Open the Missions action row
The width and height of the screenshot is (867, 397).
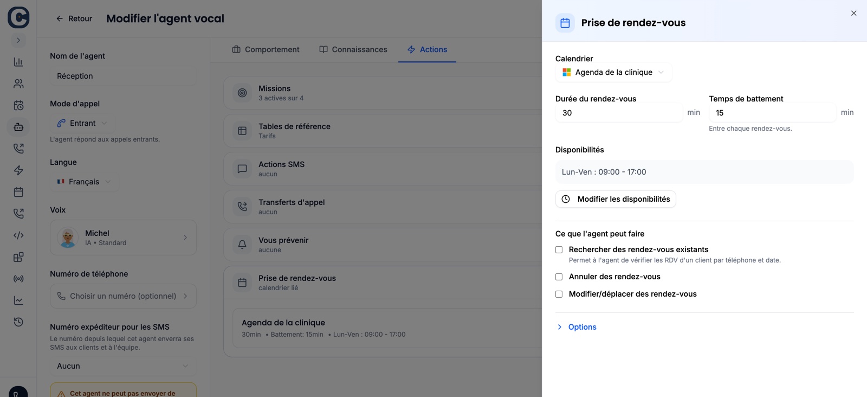[383, 93]
